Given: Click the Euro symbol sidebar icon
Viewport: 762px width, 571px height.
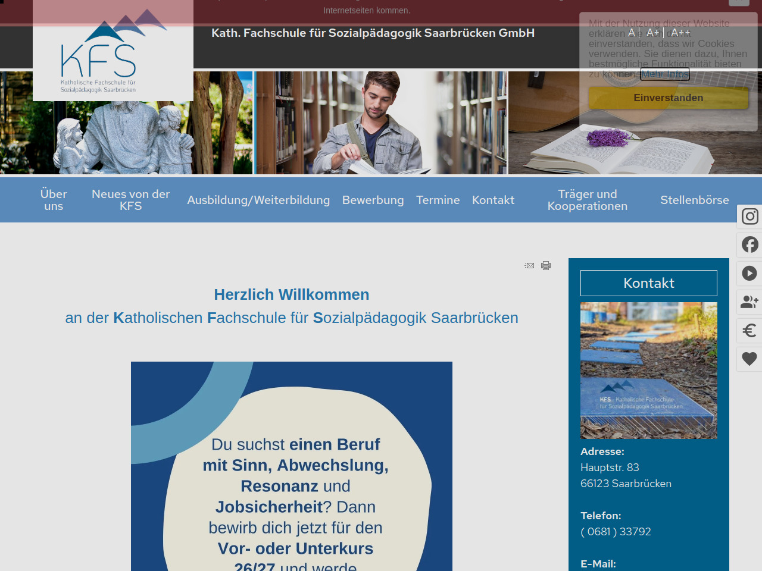Looking at the screenshot, I should coord(749,331).
